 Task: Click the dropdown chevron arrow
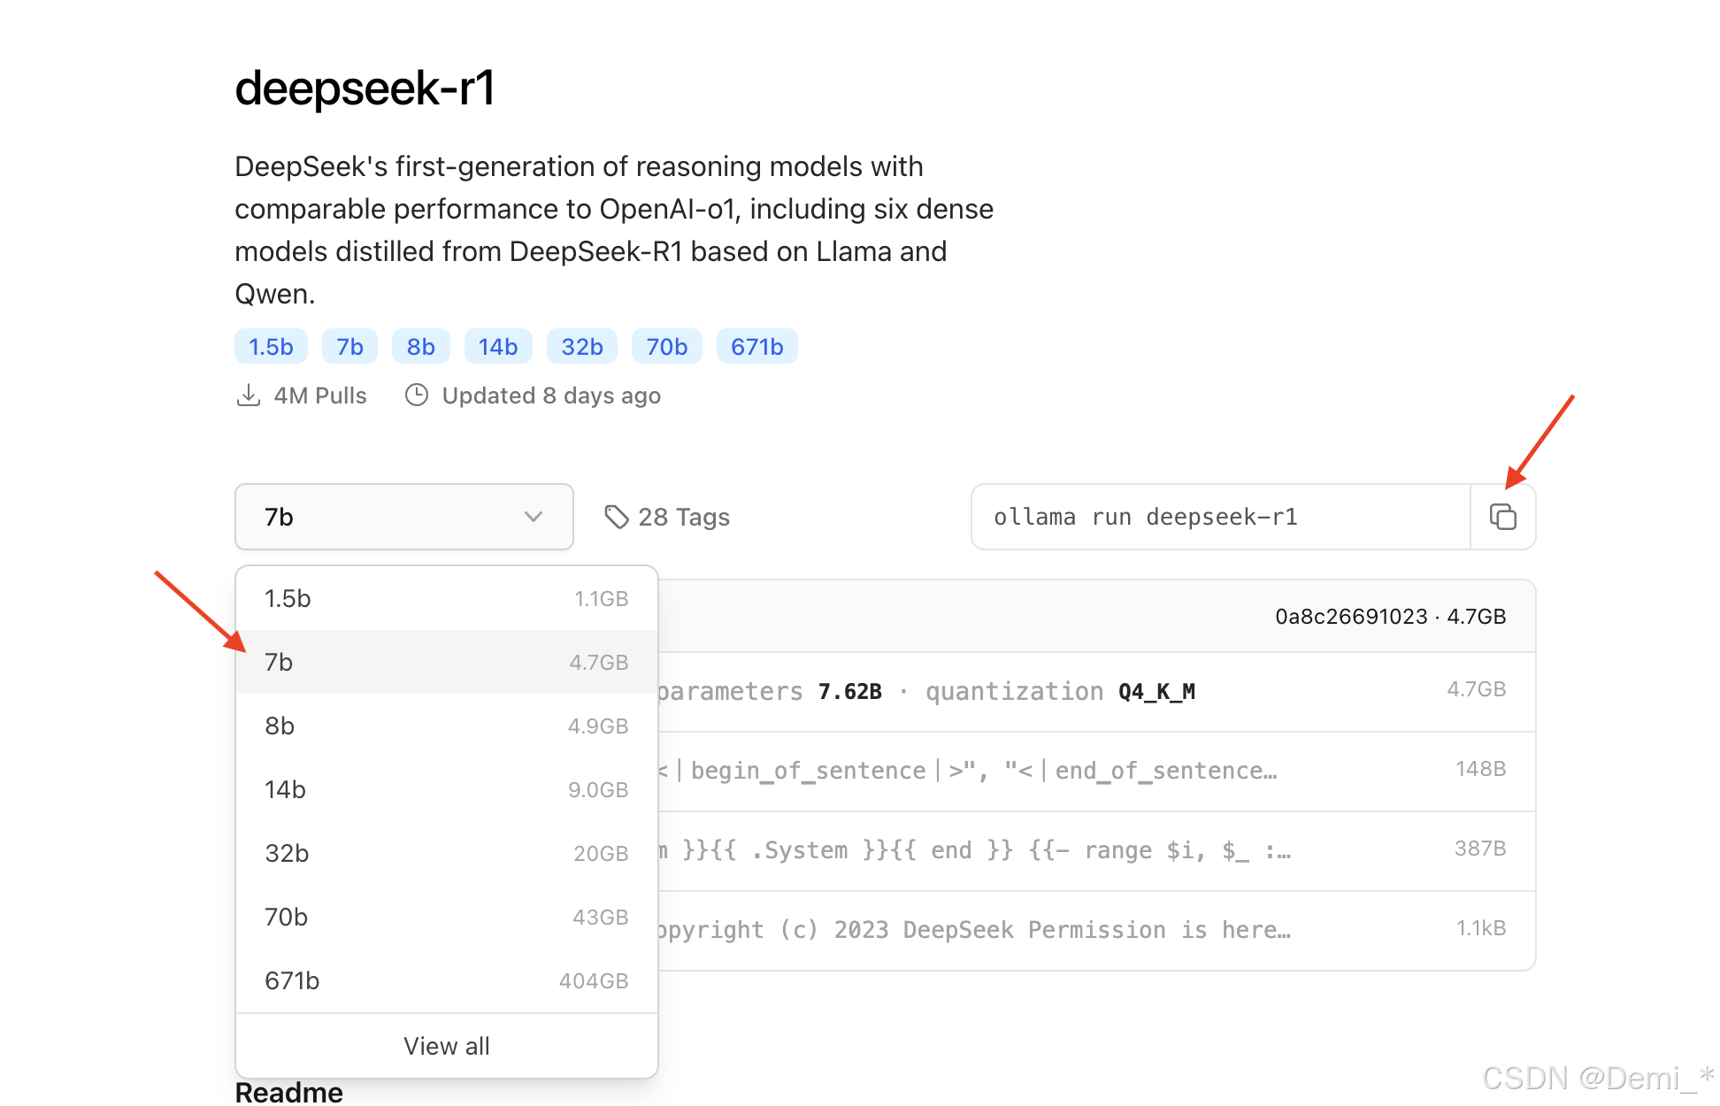(x=533, y=517)
